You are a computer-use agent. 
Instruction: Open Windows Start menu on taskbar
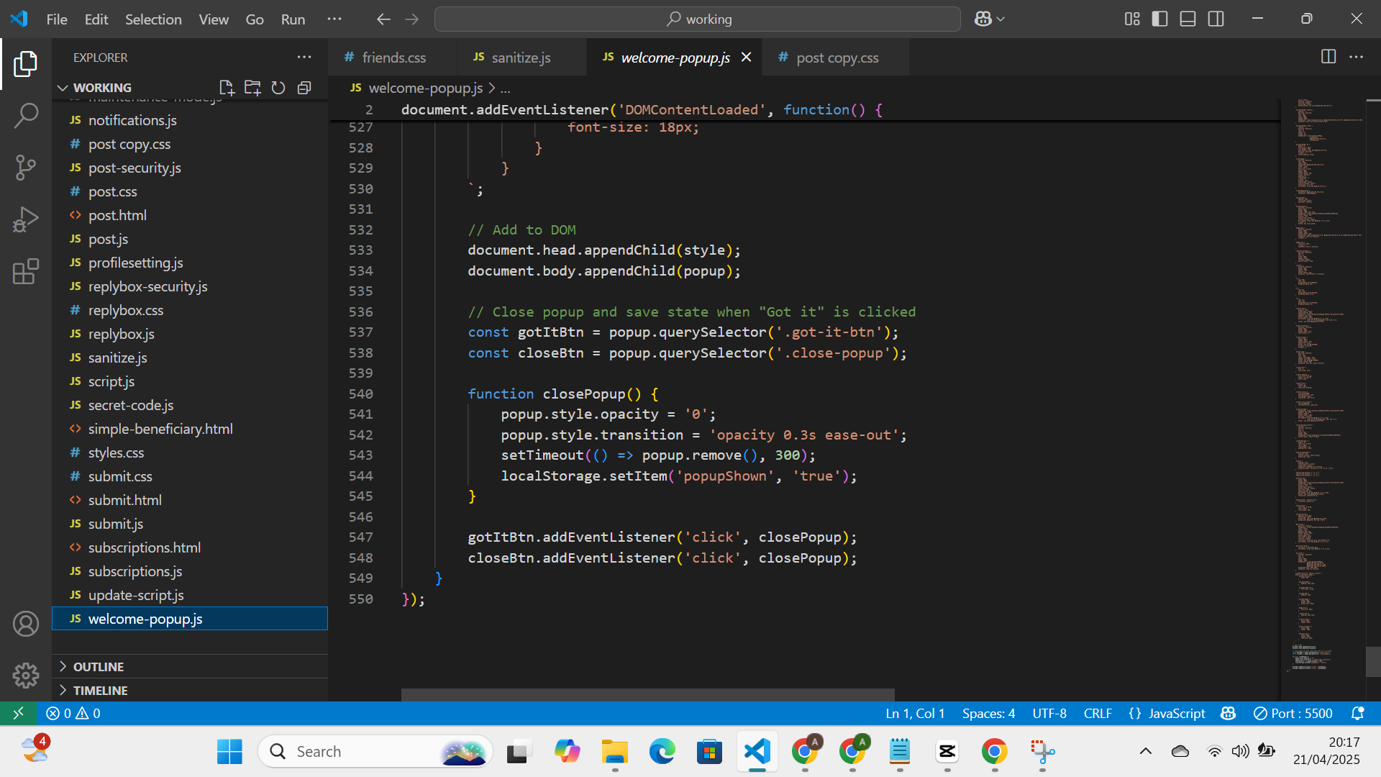click(x=229, y=752)
